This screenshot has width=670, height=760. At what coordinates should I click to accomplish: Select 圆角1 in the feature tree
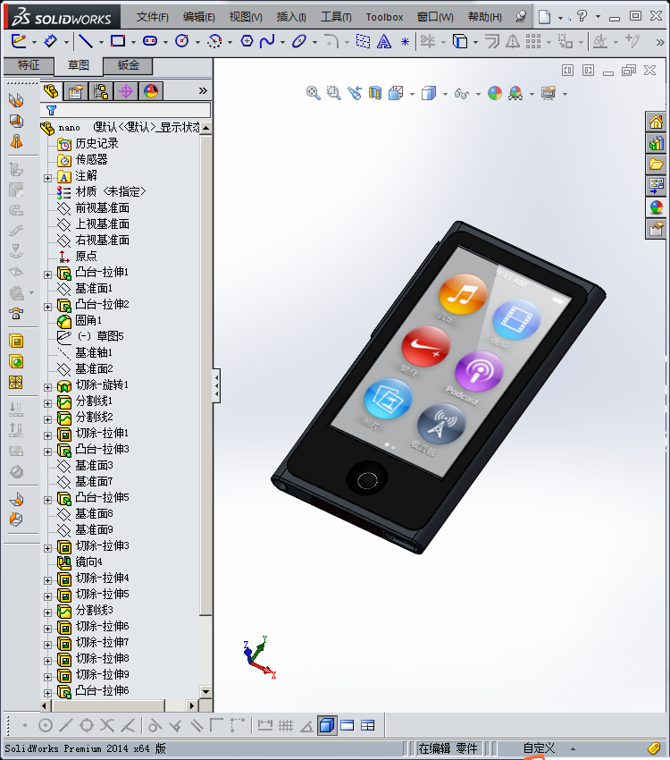[88, 320]
